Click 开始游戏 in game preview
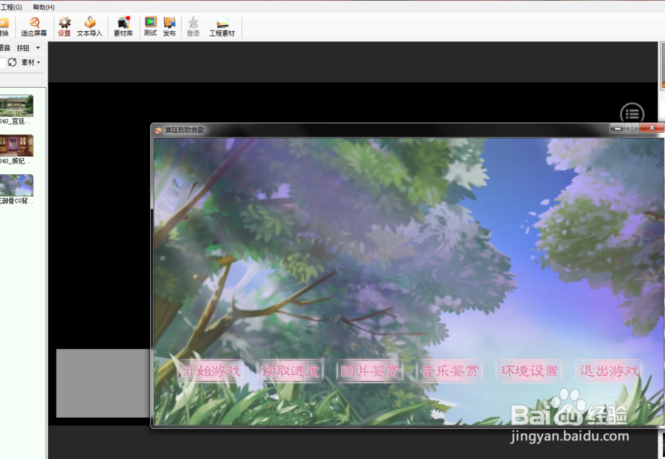Screen dimensions: 665x459 (211, 371)
